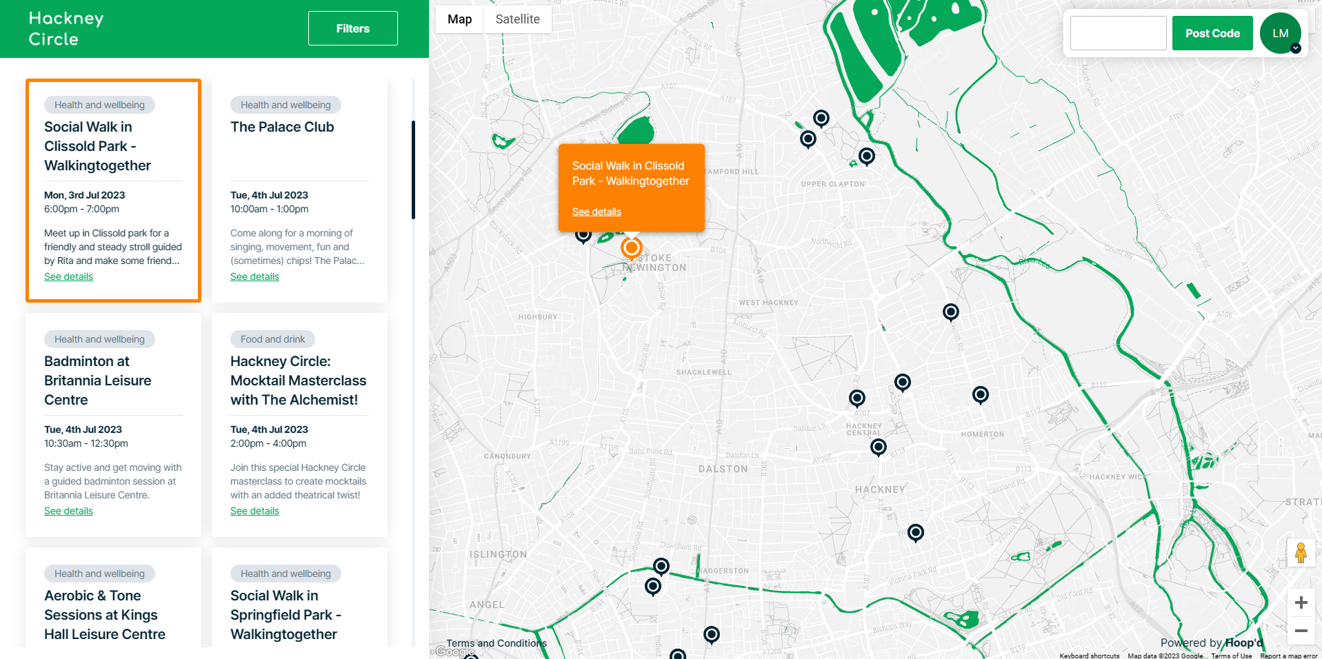
Task: Zoom in on the map
Action: coord(1301,602)
